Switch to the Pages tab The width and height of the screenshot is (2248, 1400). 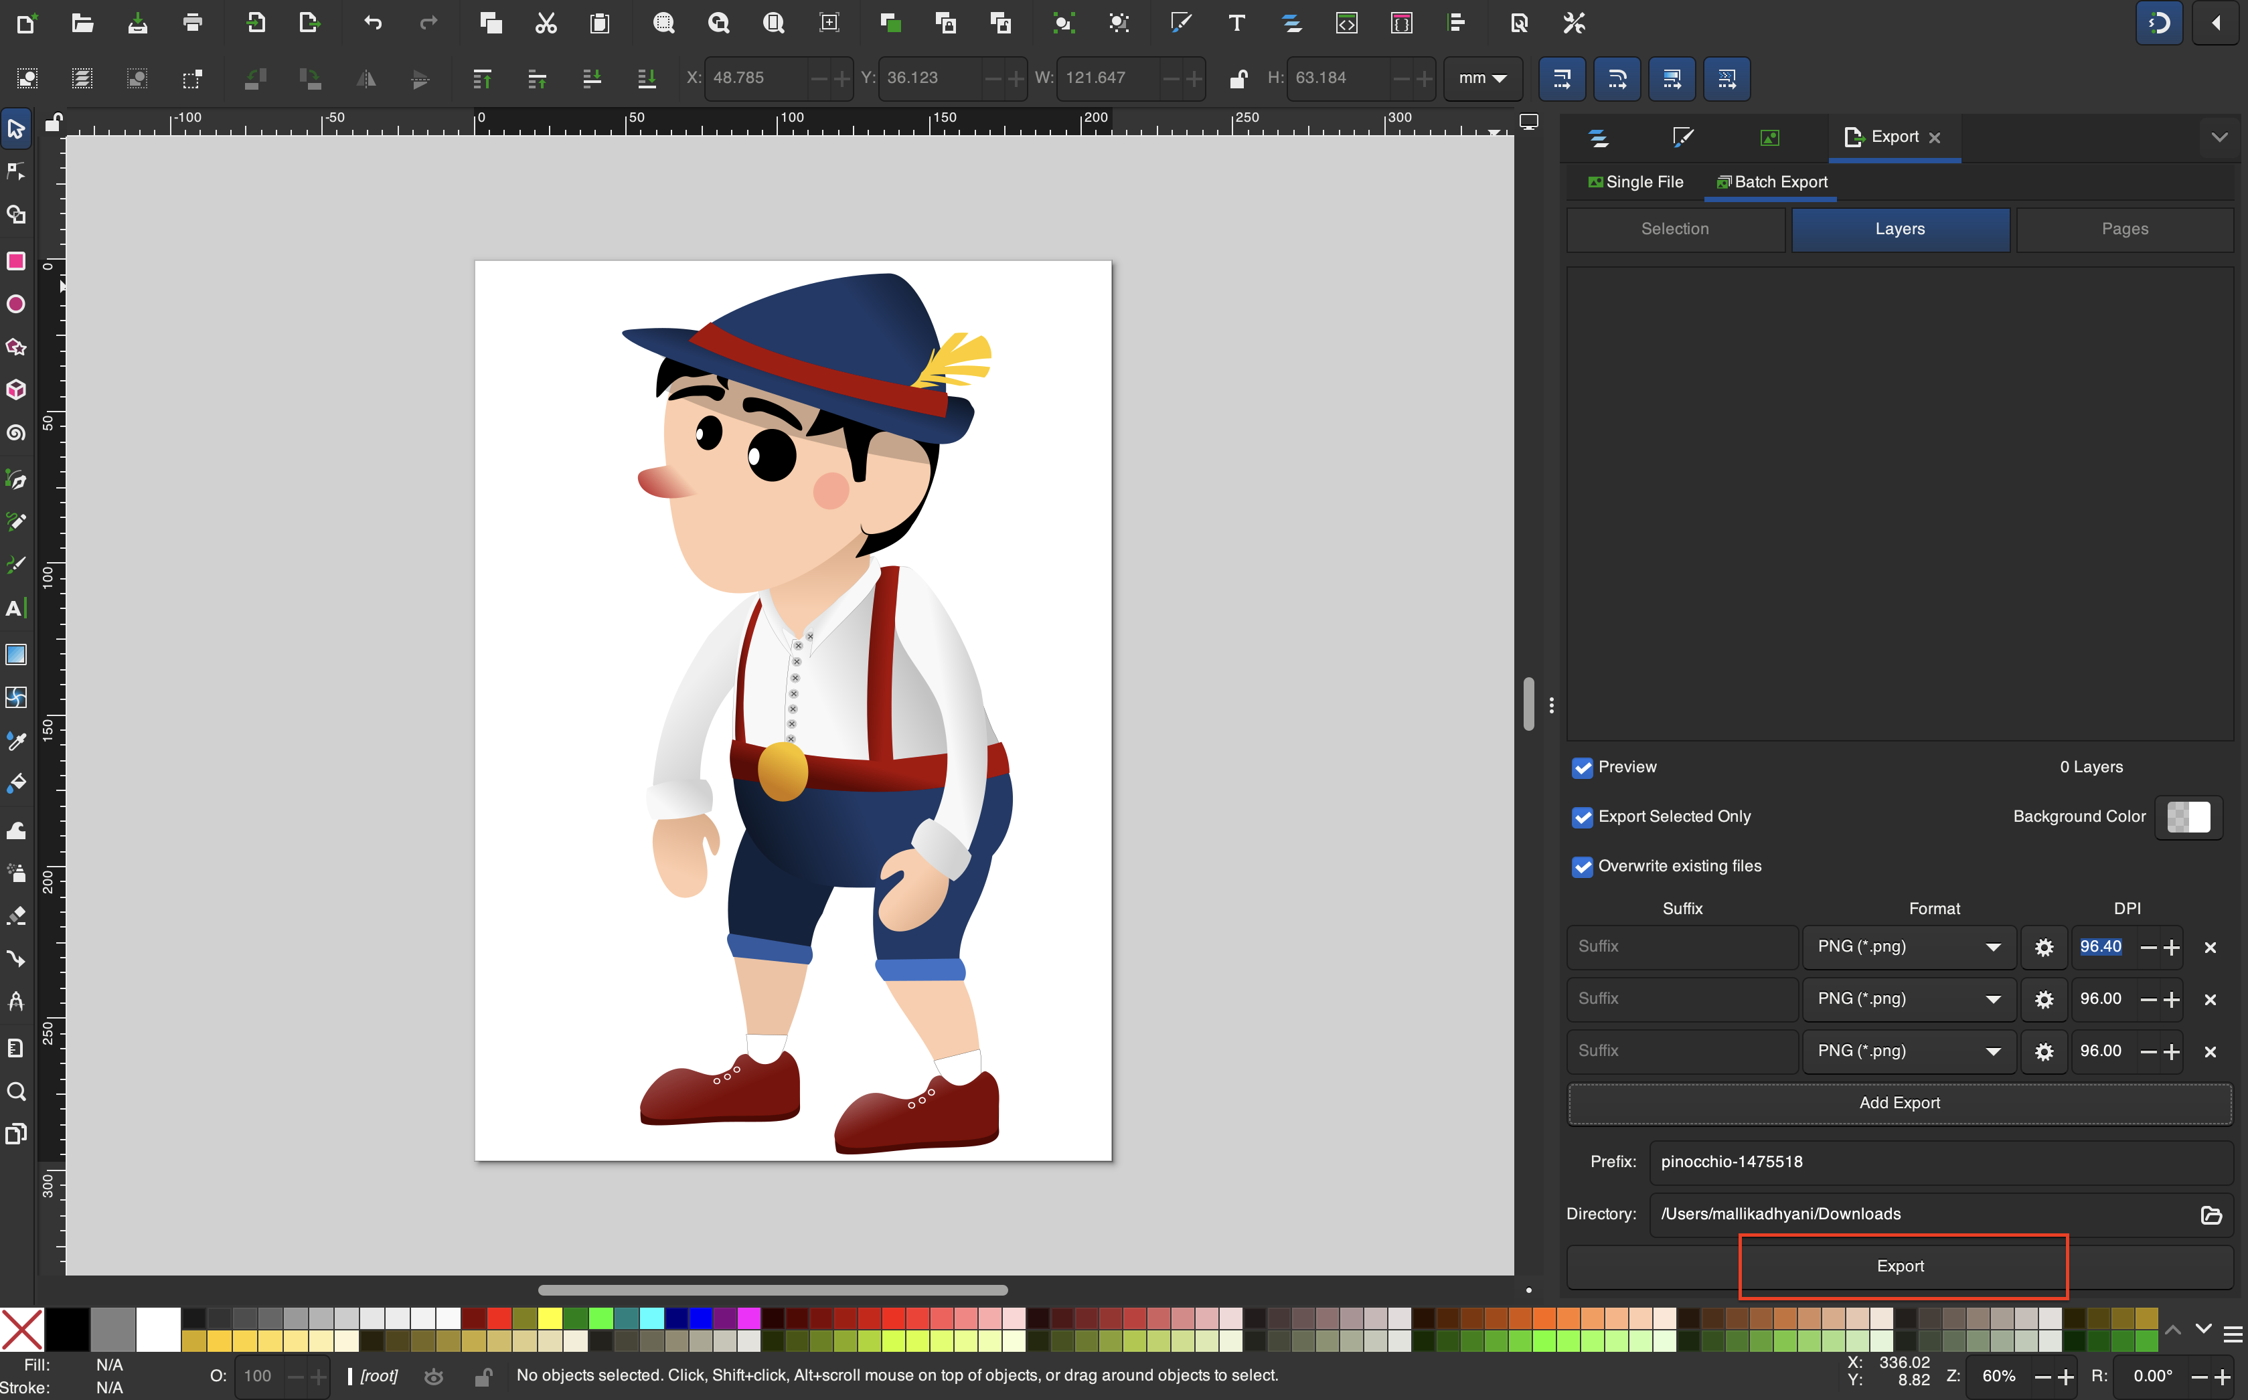pyautogui.click(x=2125, y=229)
